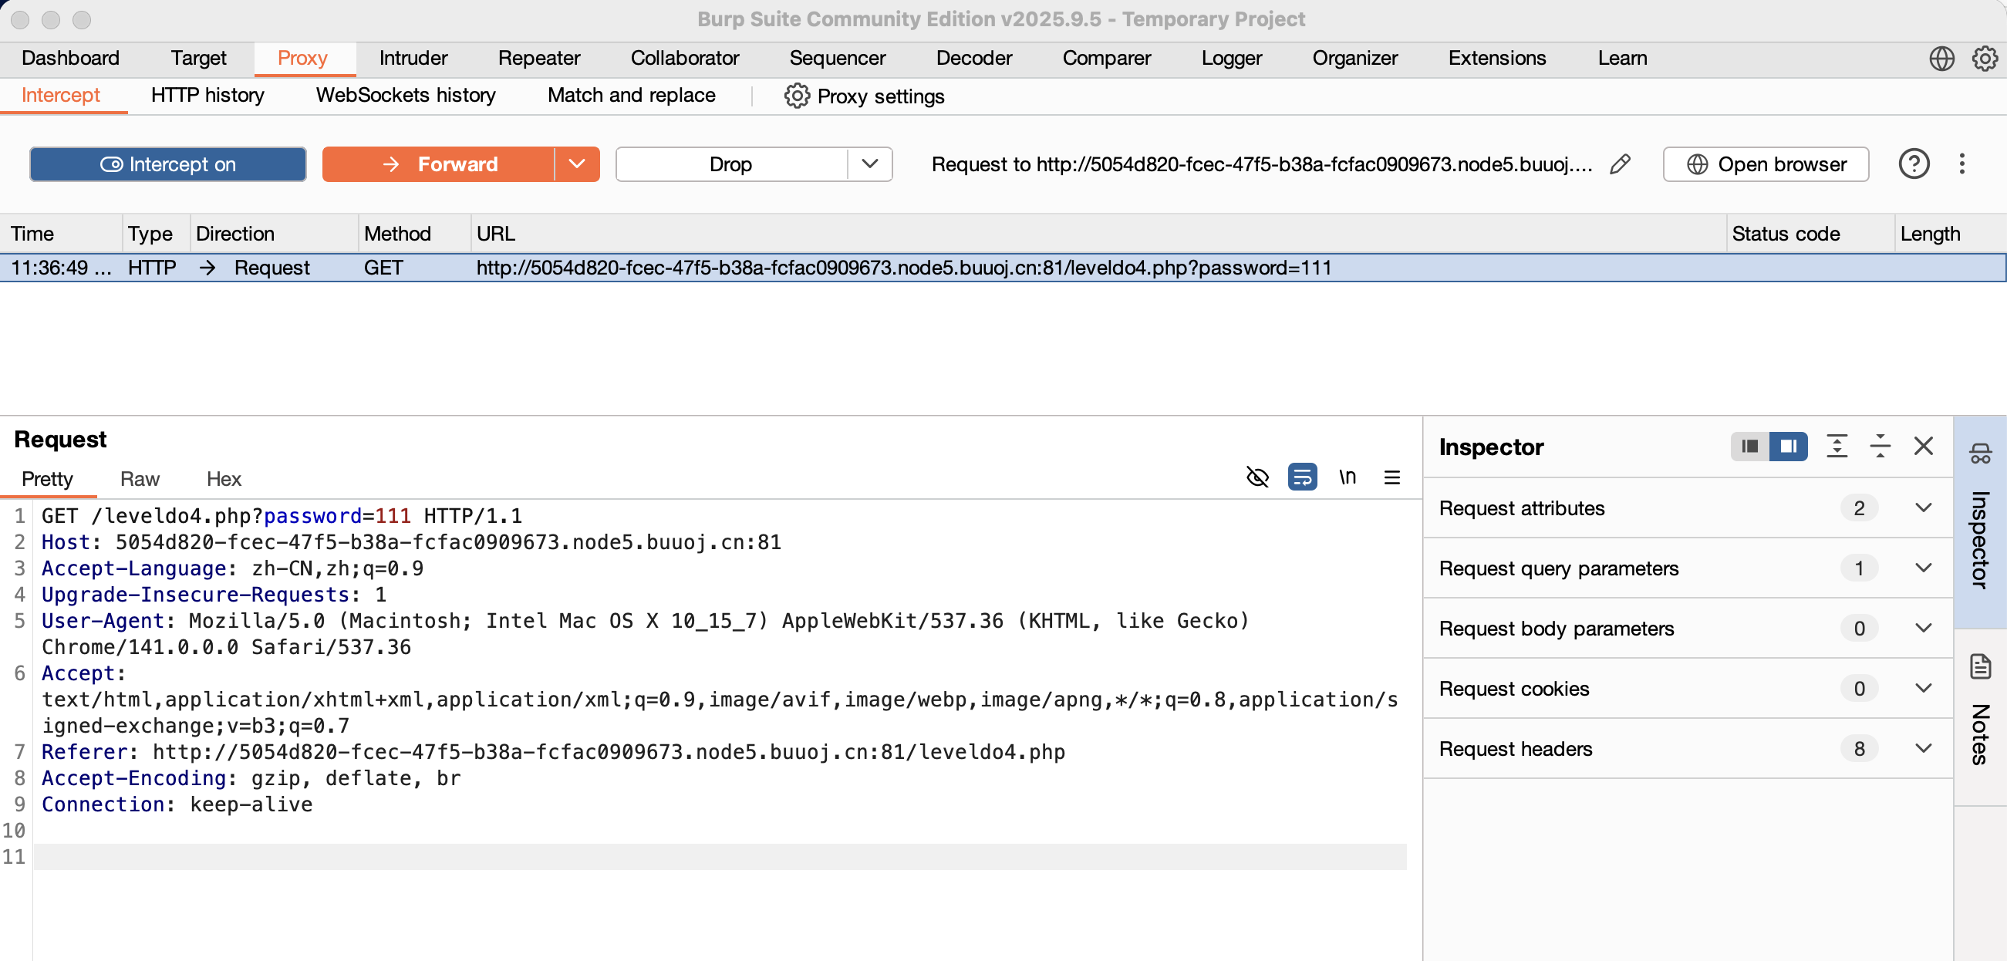Open the request editor hamburger menu
Viewport: 2007px width, 961px height.
pos(1391,477)
